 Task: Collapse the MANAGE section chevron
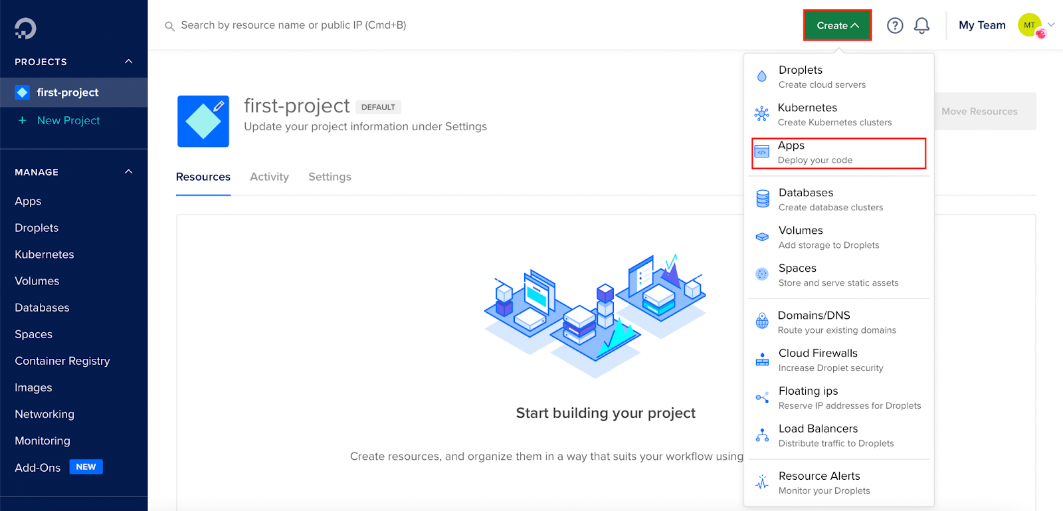(129, 171)
